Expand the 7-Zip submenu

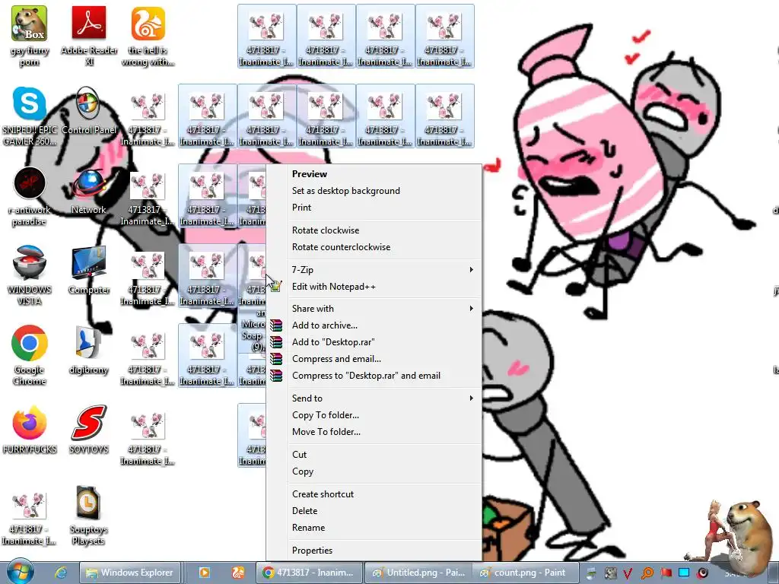(374, 270)
